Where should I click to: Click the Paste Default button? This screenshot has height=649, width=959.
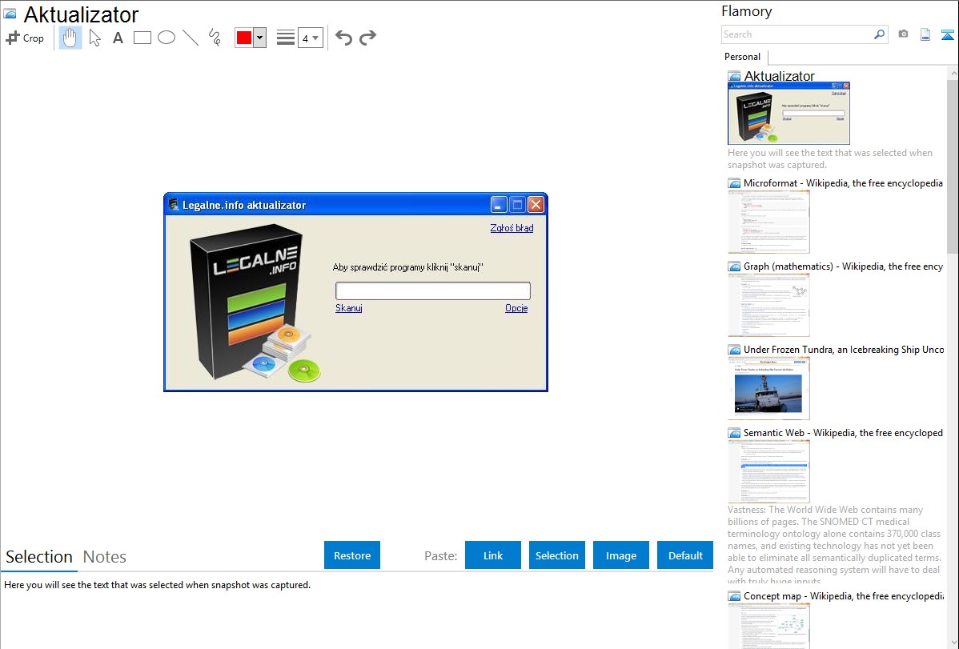pyautogui.click(x=685, y=555)
